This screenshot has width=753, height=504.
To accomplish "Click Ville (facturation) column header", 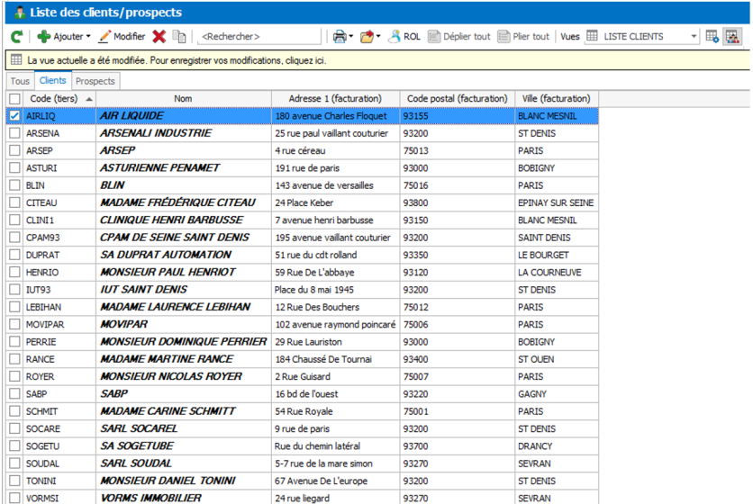I will (x=557, y=98).
